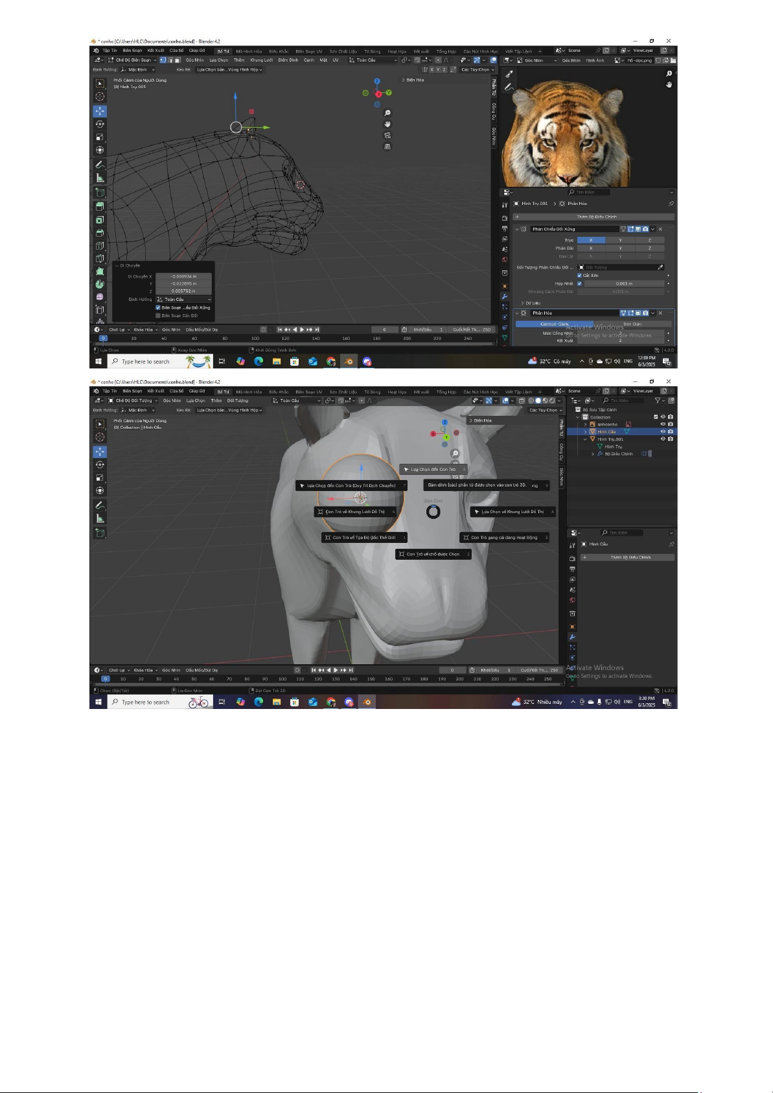
Task: Click Khóa Hóa in Object Mode window timeline
Action: pos(144,670)
